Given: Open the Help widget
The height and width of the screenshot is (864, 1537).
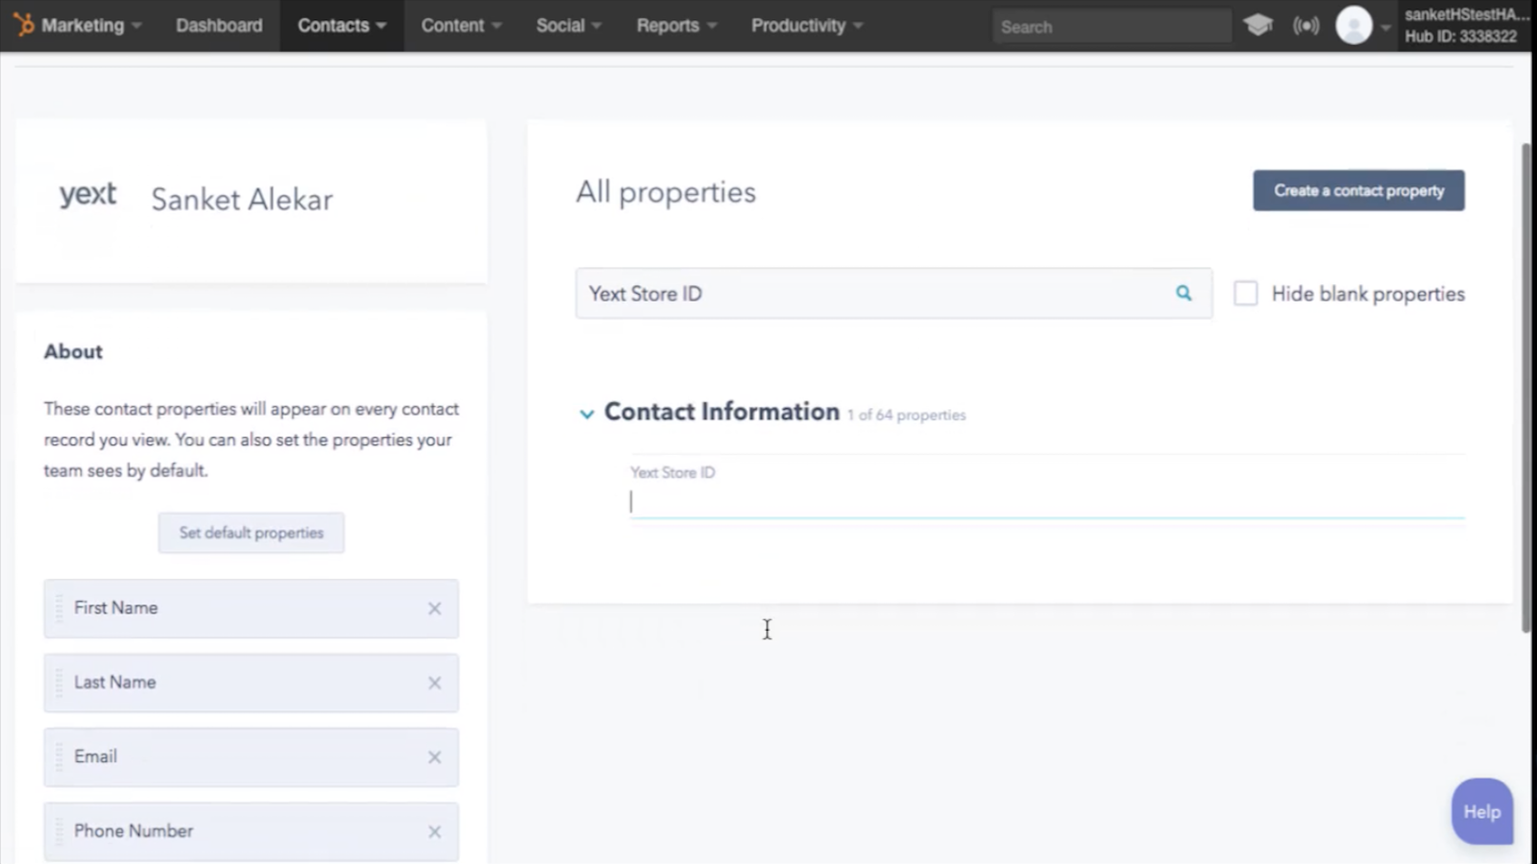Looking at the screenshot, I should coord(1482,811).
